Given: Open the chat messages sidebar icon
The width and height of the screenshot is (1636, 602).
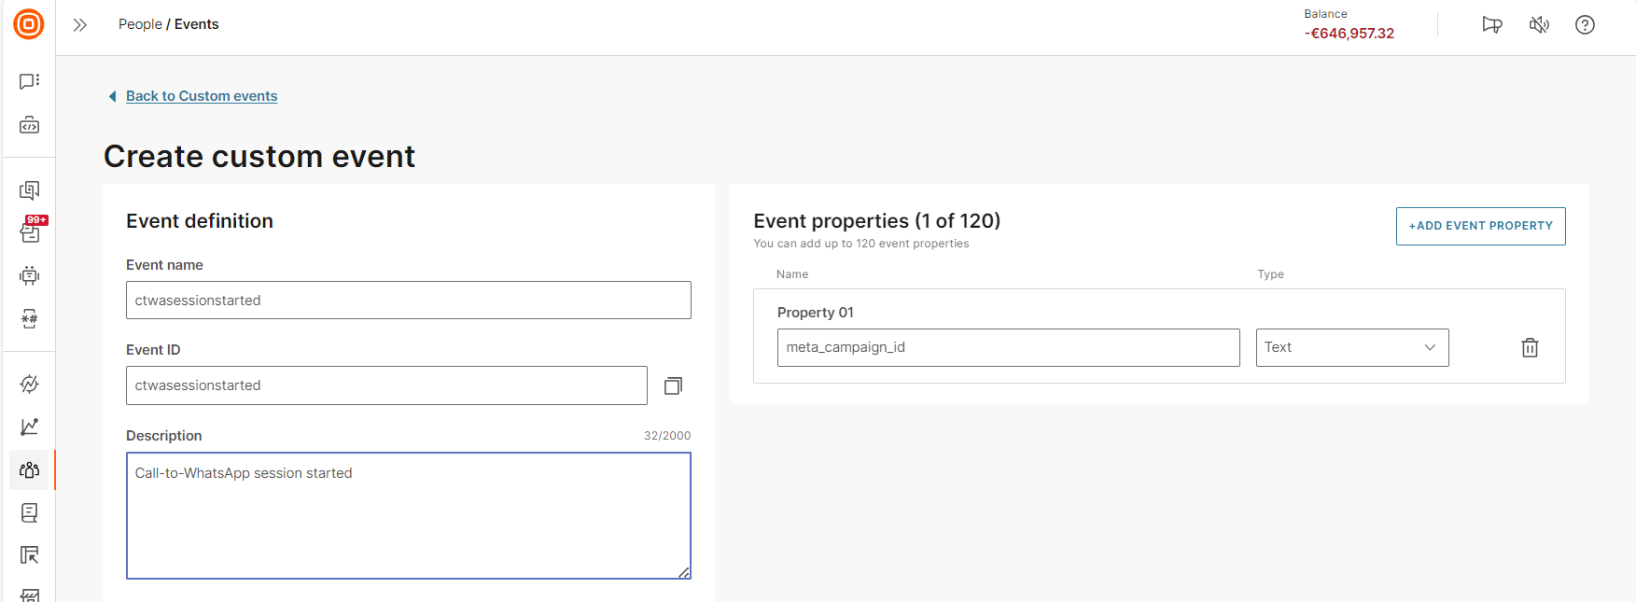Looking at the screenshot, I should point(29,81).
